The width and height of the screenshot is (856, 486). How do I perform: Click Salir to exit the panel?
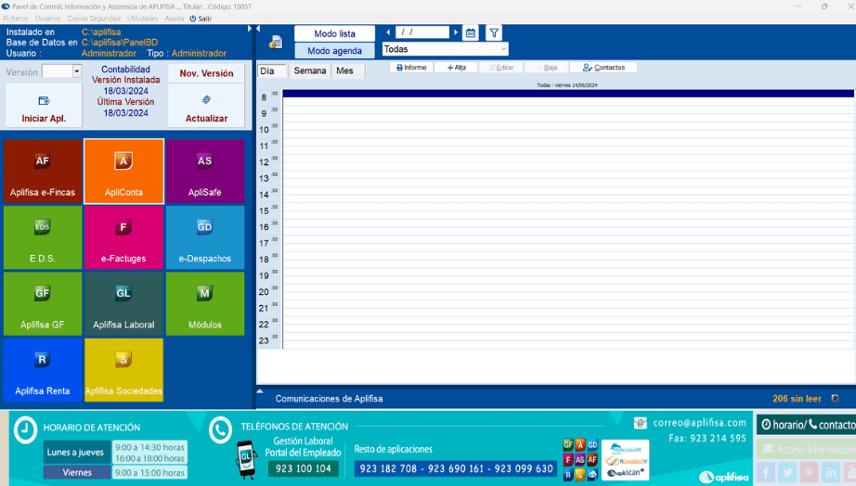[201, 19]
